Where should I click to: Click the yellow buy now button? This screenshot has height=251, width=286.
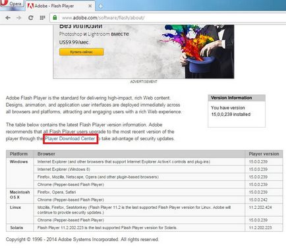click(x=82, y=52)
